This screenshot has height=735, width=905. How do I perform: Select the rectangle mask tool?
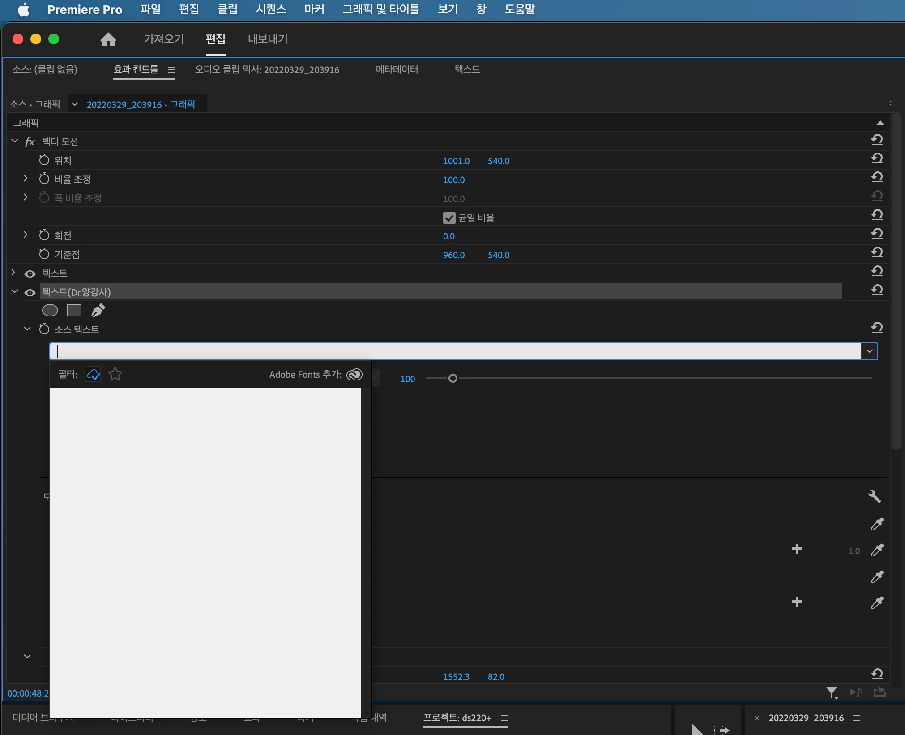74,310
